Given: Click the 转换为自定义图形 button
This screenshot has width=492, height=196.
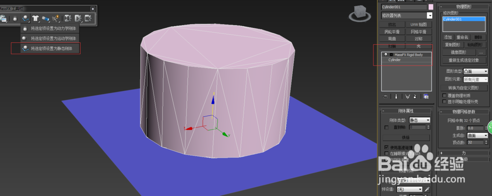Looking at the screenshot, I should (x=464, y=88).
